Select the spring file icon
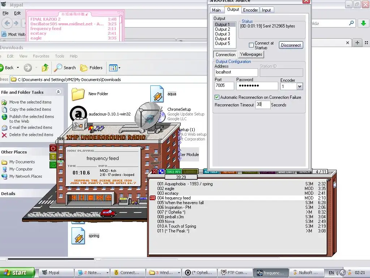 (78, 236)
